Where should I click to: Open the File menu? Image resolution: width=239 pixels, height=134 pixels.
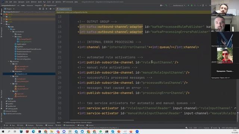pyautogui.click(x=7, y=2)
